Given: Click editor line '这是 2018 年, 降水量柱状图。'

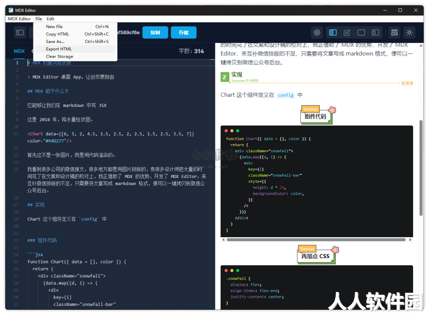Looking at the screenshot, I should [x=60, y=120].
